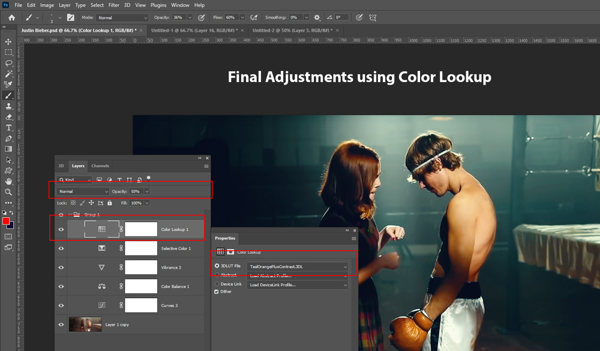Open smoothing options gear icon
Viewport: 600px width, 351px height.
317,17
